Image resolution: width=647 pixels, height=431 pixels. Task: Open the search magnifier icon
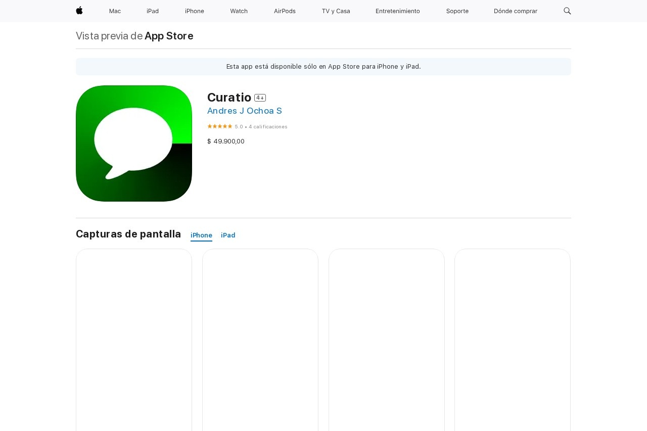coord(567,11)
